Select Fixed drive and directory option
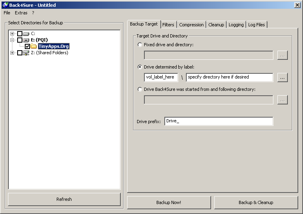 pos(140,45)
